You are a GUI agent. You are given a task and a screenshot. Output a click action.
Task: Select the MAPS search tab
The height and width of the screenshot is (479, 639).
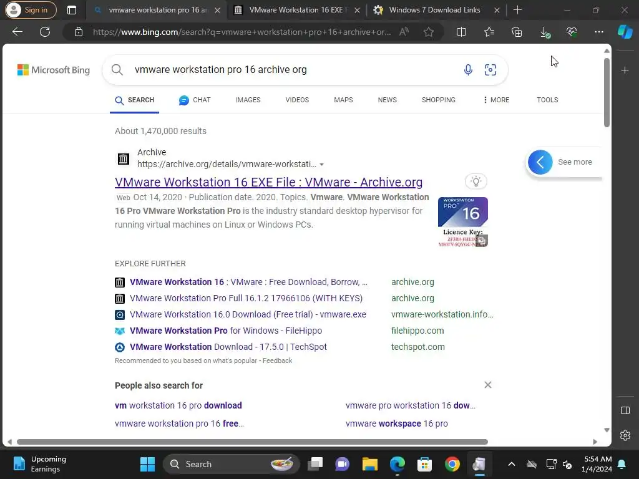pos(343,100)
